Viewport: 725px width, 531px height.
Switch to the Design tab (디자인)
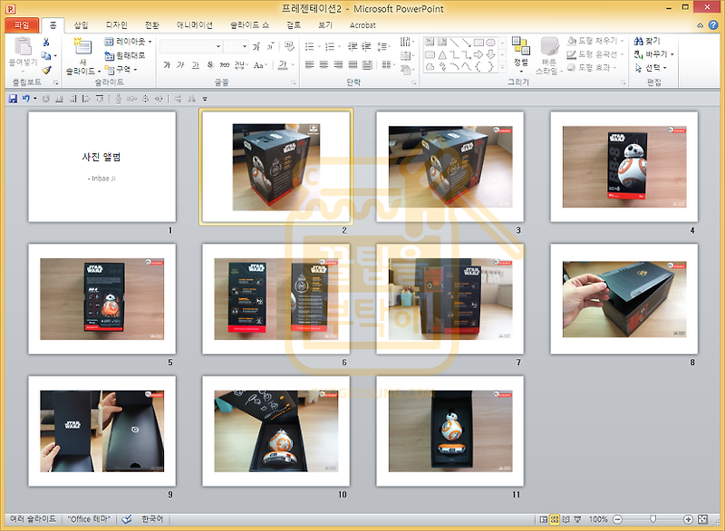click(x=117, y=25)
